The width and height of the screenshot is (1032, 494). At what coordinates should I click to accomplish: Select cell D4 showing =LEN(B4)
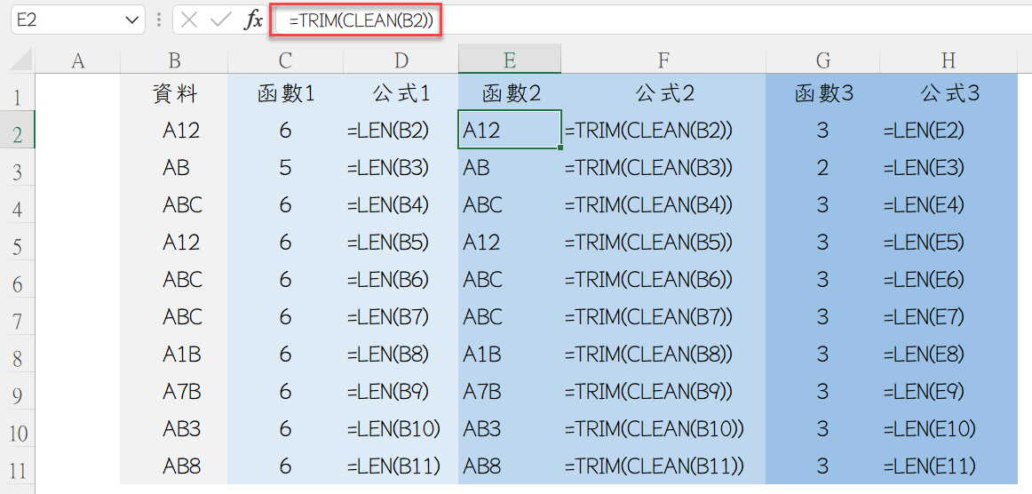point(401,205)
